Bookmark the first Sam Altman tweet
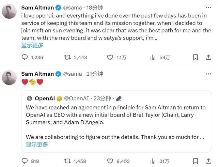 coord(195,58)
